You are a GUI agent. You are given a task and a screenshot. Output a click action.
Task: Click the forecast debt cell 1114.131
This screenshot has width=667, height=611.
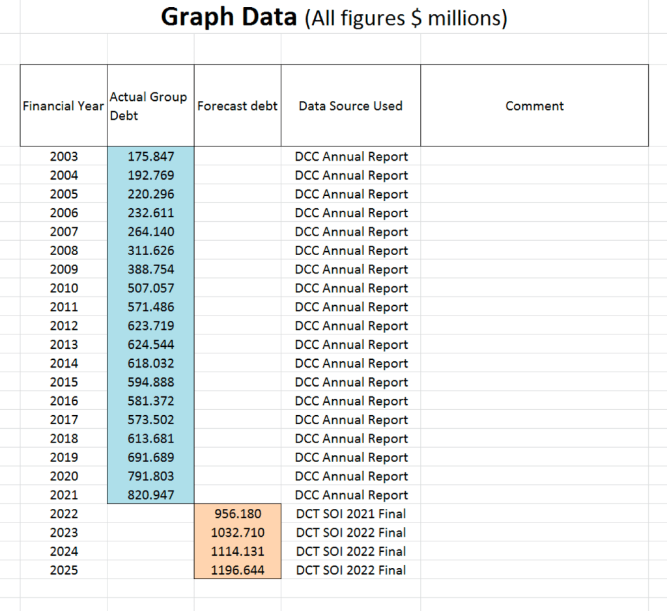point(238,551)
